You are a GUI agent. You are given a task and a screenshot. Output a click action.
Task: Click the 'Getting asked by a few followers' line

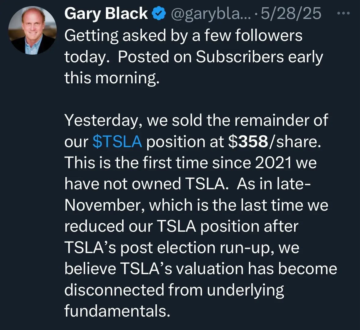(184, 36)
